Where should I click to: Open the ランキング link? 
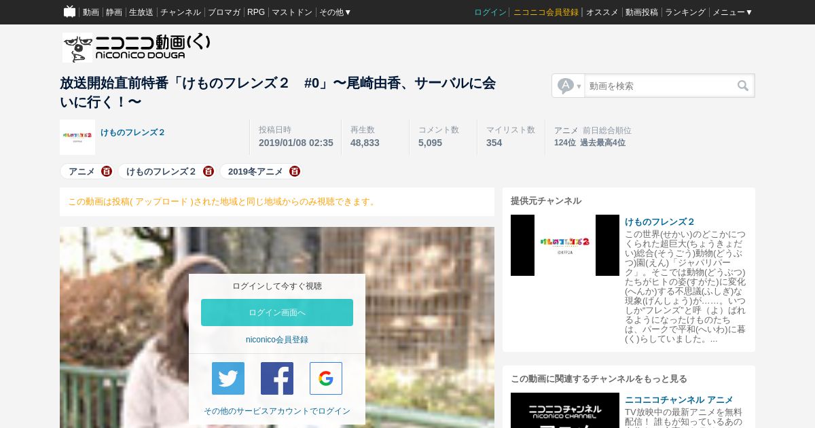click(x=685, y=12)
